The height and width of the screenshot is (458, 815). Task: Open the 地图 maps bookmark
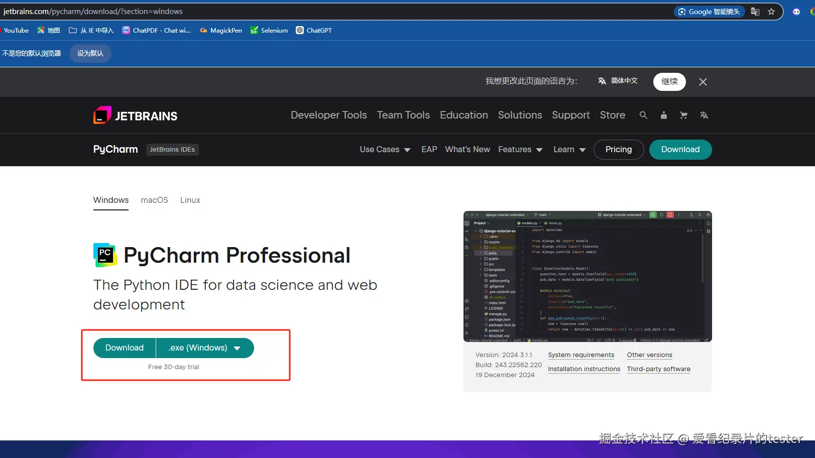tap(49, 30)
